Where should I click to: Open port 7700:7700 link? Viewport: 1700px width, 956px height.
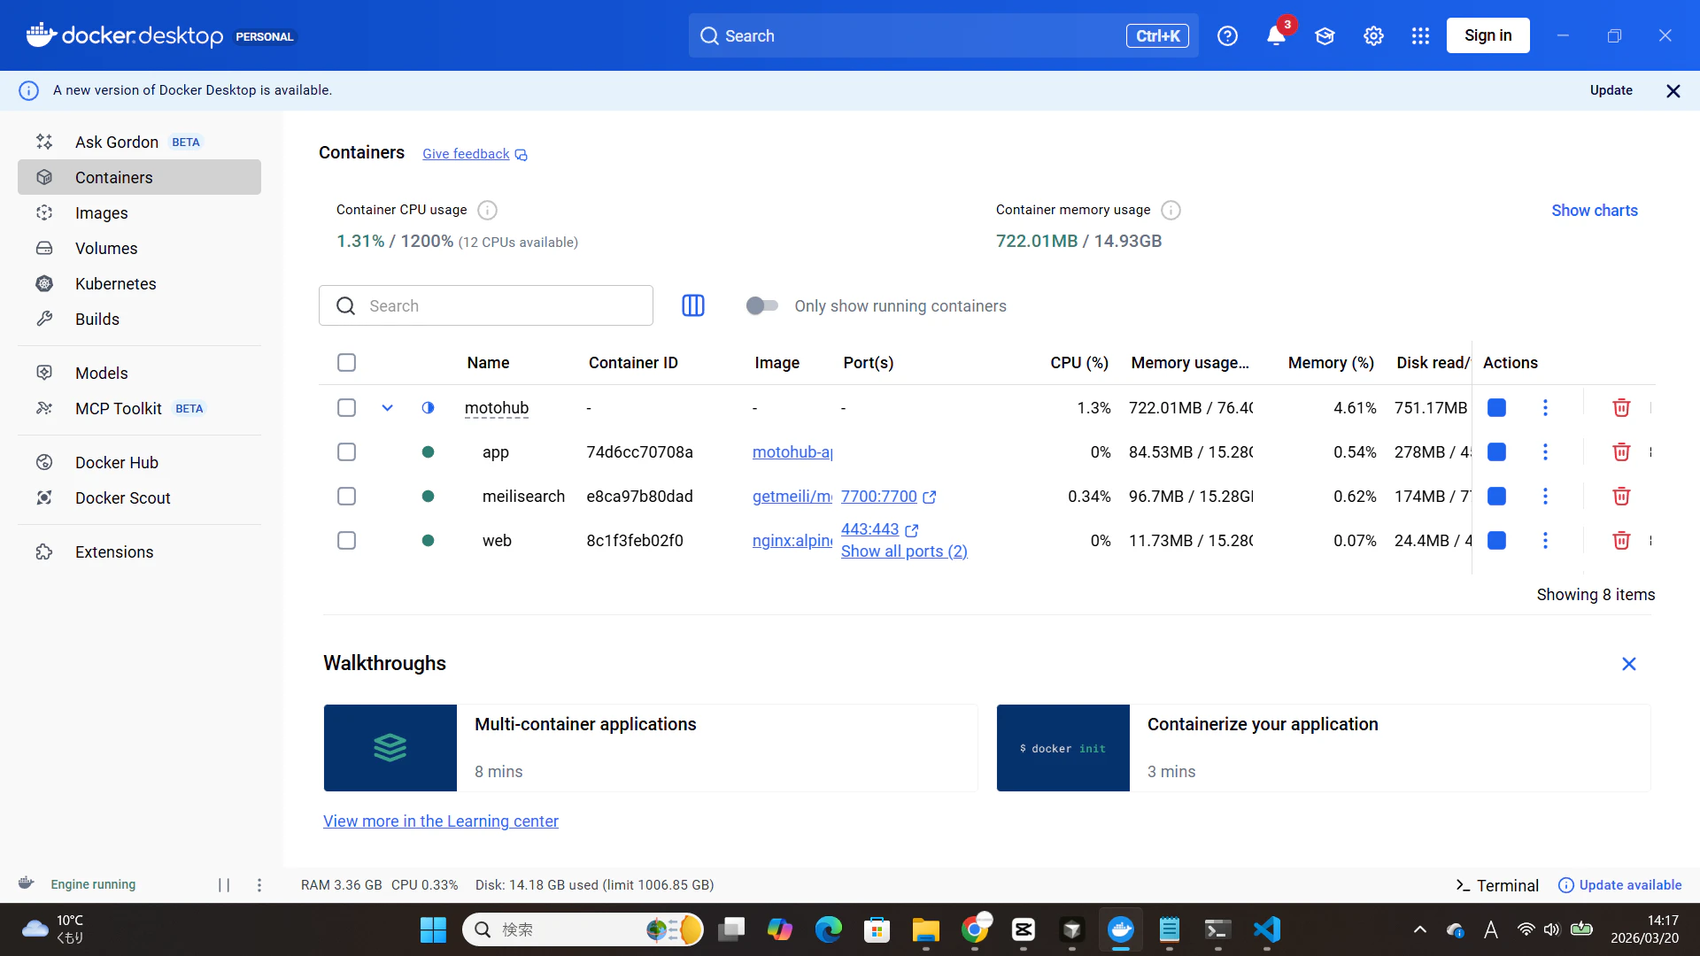[x=888, y=497]
